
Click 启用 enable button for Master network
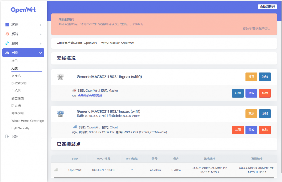pos(238,93)
